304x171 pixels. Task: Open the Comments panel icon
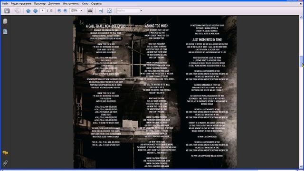point(5,153)
